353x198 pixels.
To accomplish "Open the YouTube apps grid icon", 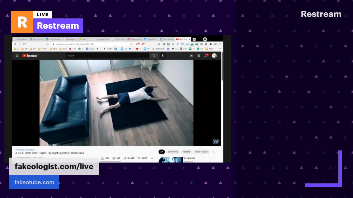I will pos(199,56).
